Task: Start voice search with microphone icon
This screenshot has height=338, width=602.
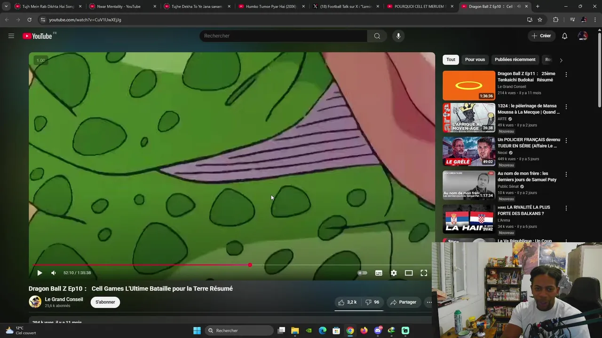Action: click(398, 36)
